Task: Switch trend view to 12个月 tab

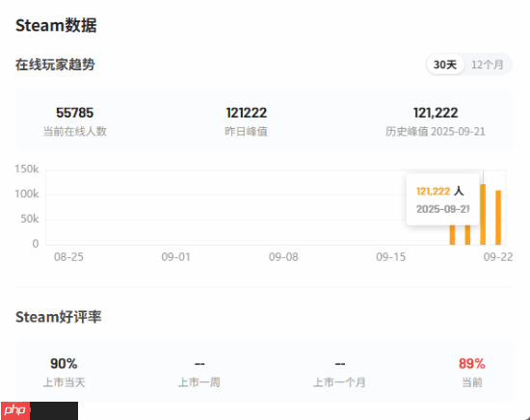Action: (487, 65)
